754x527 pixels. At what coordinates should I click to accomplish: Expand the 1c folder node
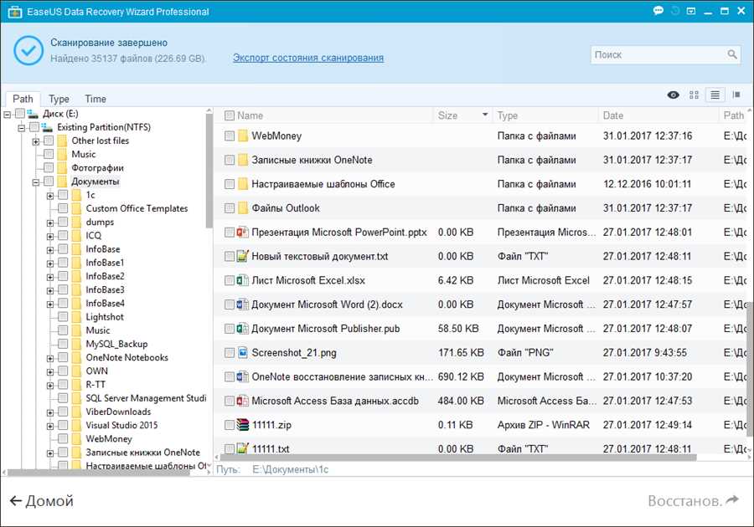coord(50,196)
